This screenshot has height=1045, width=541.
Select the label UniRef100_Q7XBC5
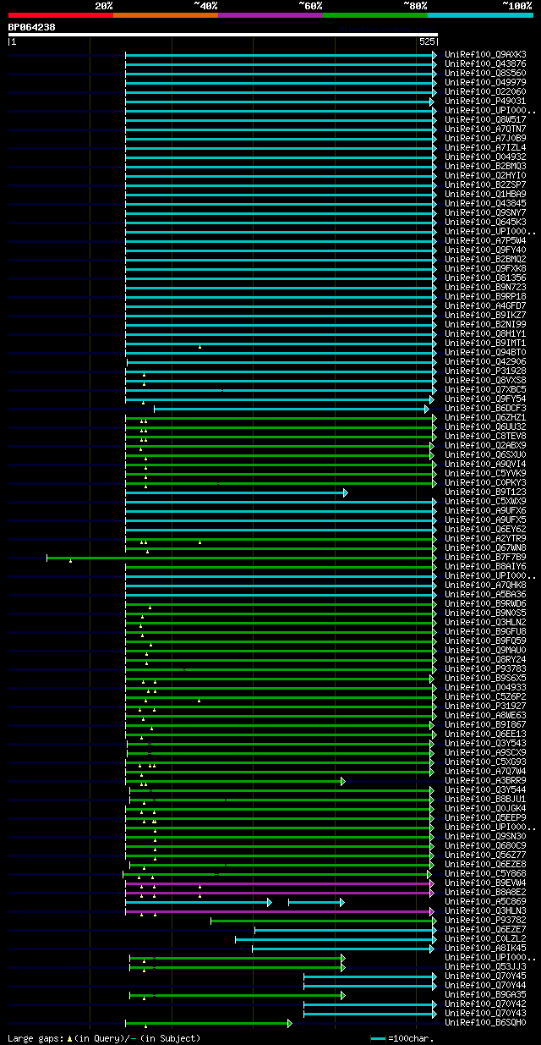click(x=485, y=390)
